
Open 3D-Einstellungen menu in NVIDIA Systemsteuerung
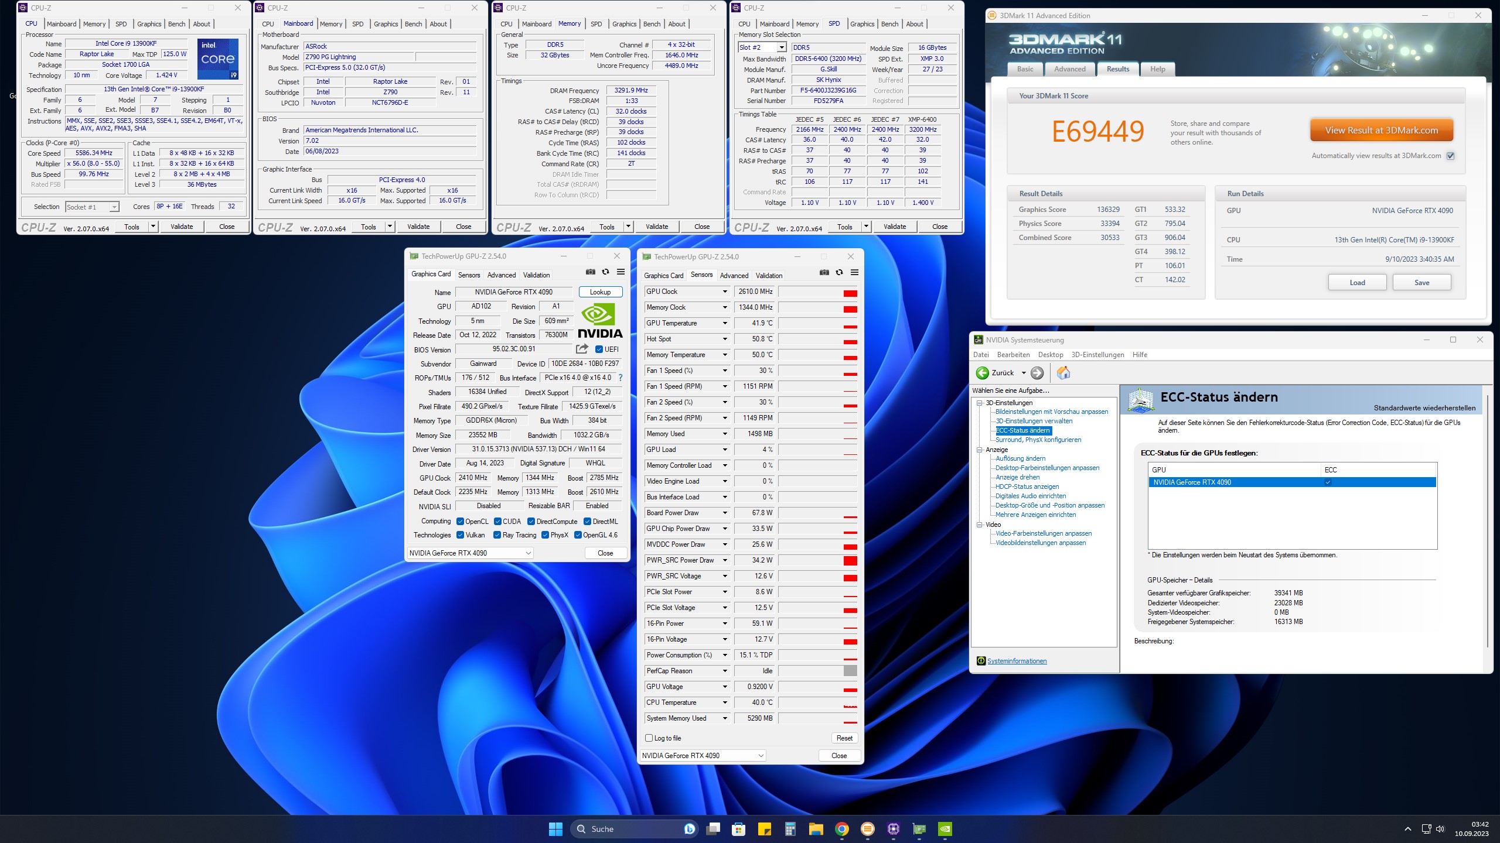(1097, 355)
